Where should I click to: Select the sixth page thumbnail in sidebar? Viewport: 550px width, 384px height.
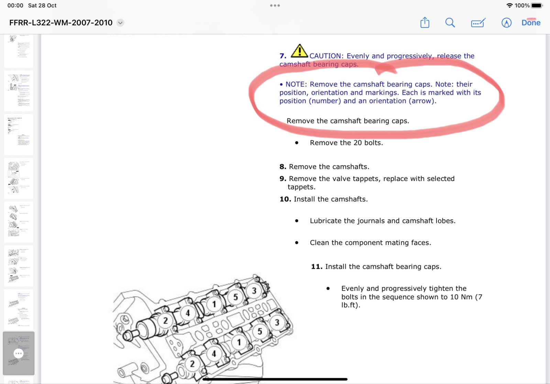(x=19, y=266)
